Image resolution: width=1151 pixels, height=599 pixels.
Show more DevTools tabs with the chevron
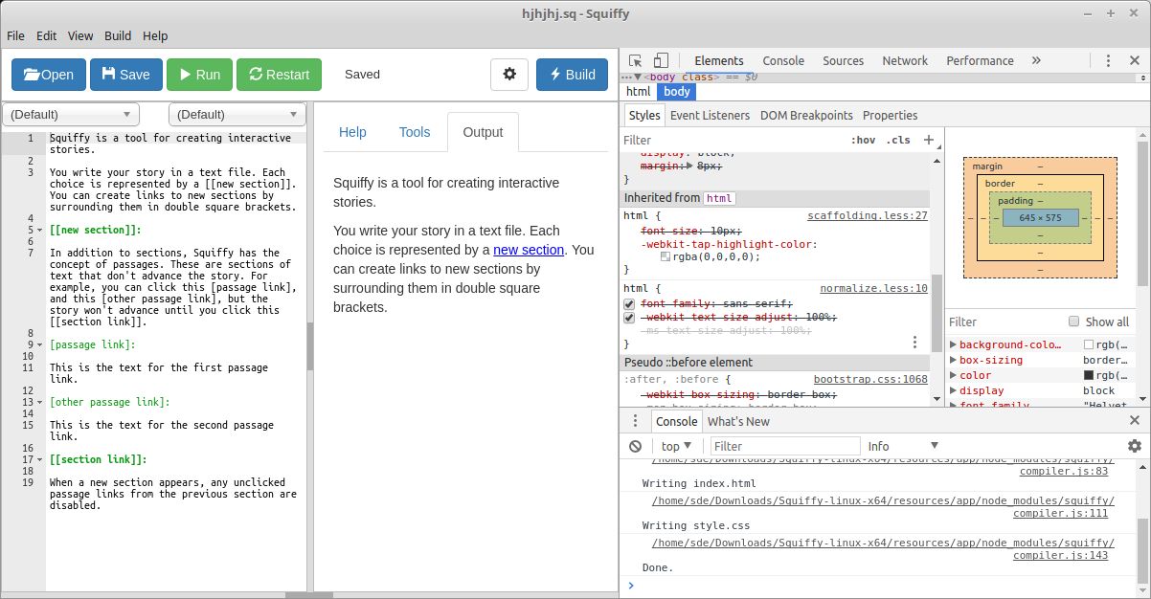pos(1036,60)
